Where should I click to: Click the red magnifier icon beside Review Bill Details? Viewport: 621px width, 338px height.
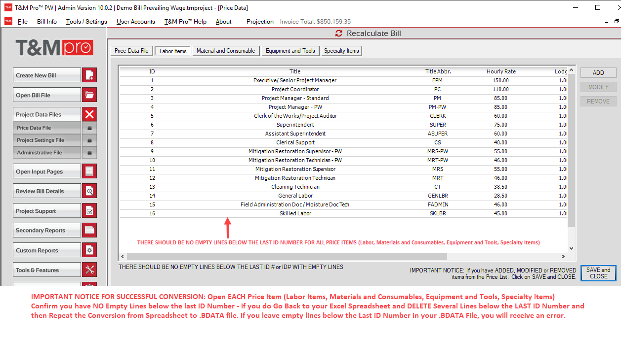pos(89,191)
